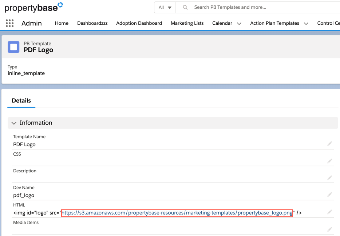This screenshot has width=340, height=236.
Task: Open the Action Plan Templates tab
Action: [274, 23]
